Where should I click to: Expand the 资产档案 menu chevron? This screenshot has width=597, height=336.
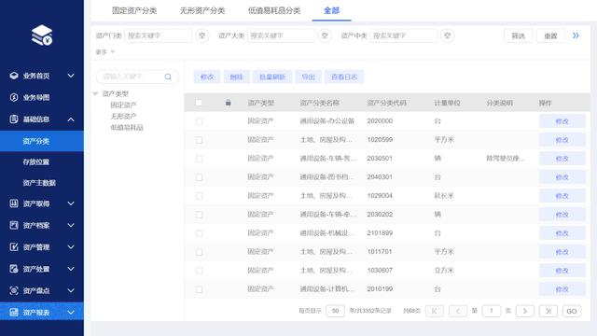[71, 225]
